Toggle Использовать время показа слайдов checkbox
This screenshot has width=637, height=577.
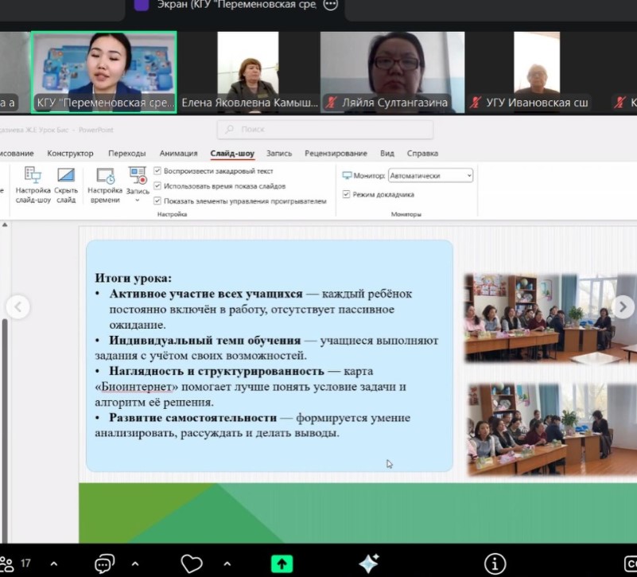pyautogui.click(x=157, y=186)
